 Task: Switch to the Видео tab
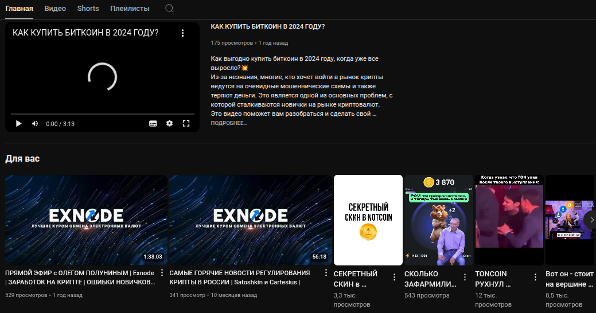[x=55, y=9]
